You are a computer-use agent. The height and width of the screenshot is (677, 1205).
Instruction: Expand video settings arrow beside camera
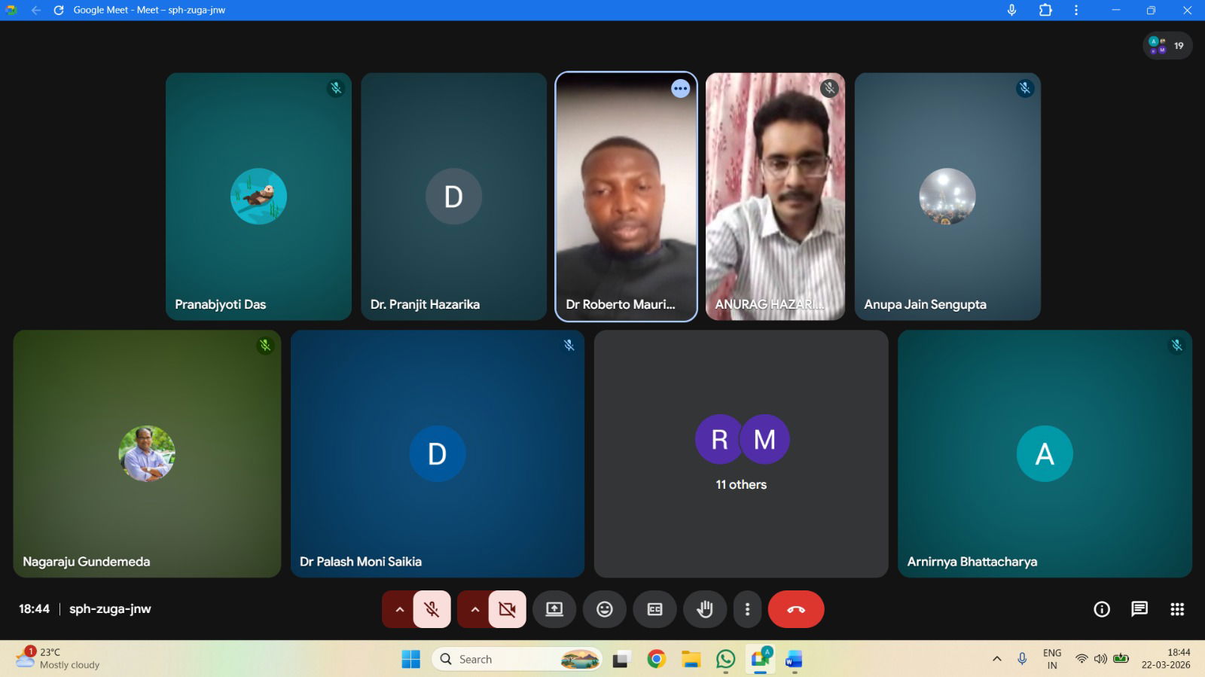[x=474, y=609]
